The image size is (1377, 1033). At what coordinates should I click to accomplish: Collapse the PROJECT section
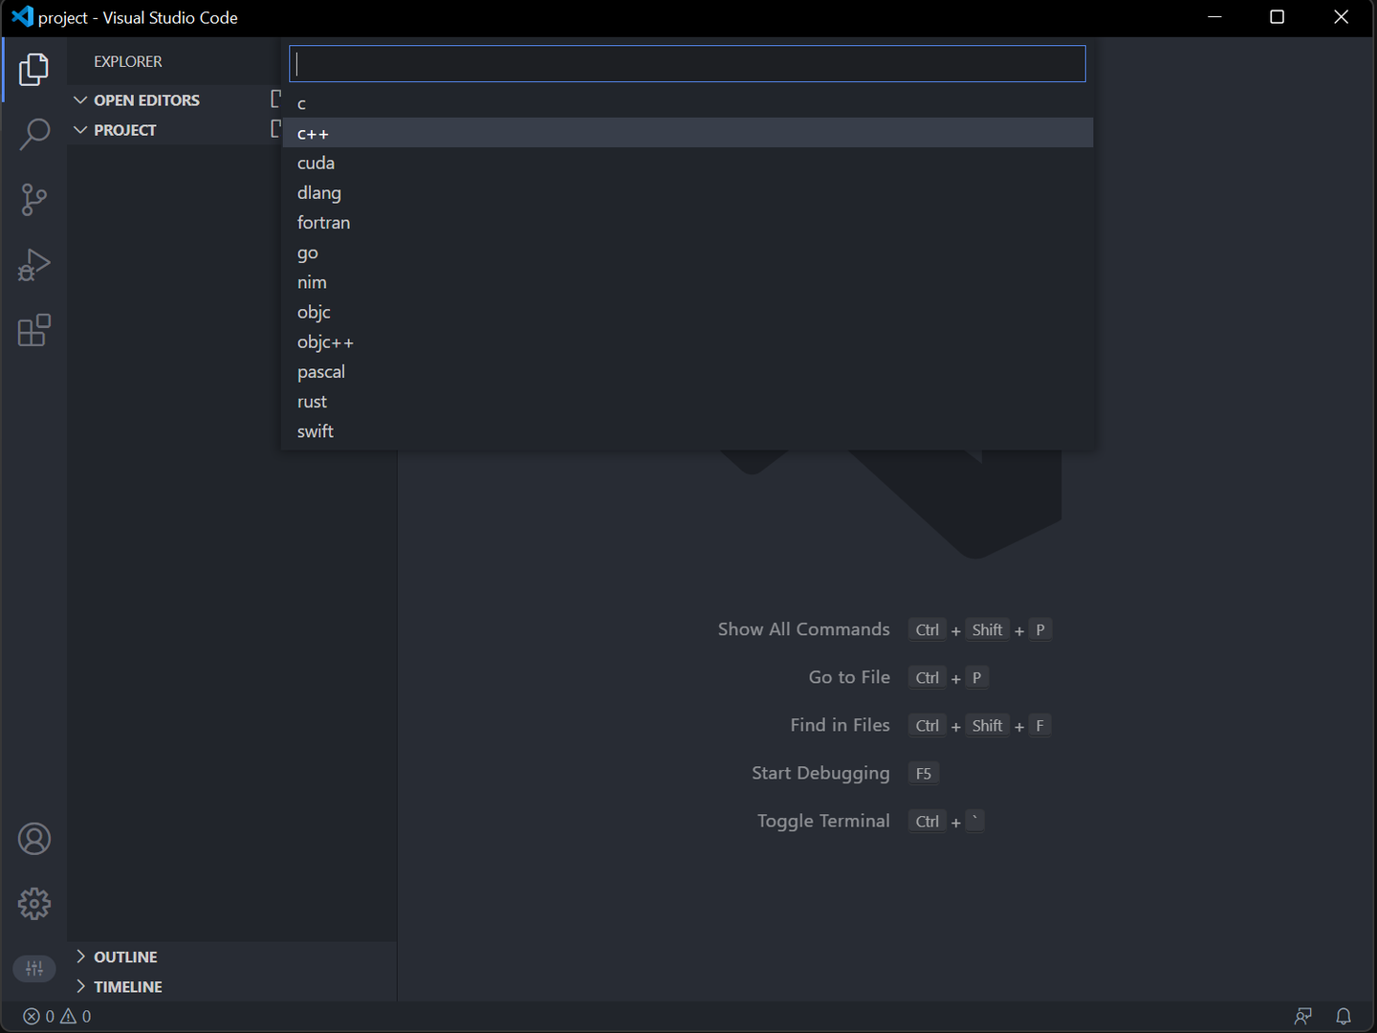124,130
